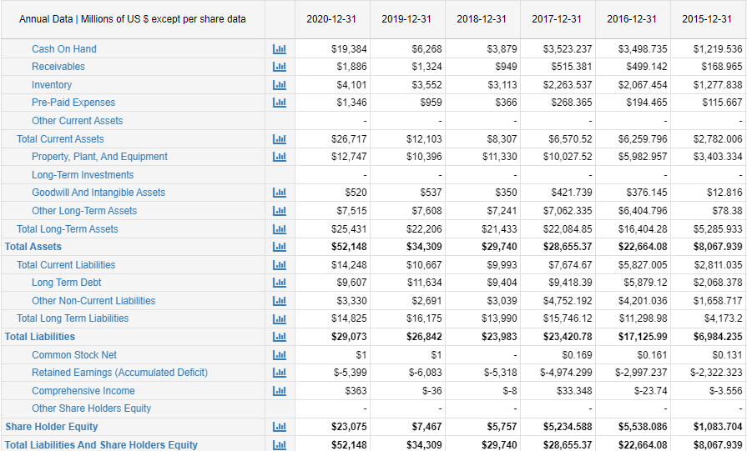Open the chart icon for Retained Earnings
Image resolution: width=747 pixels, height=451 pixels.
[279, 373]
